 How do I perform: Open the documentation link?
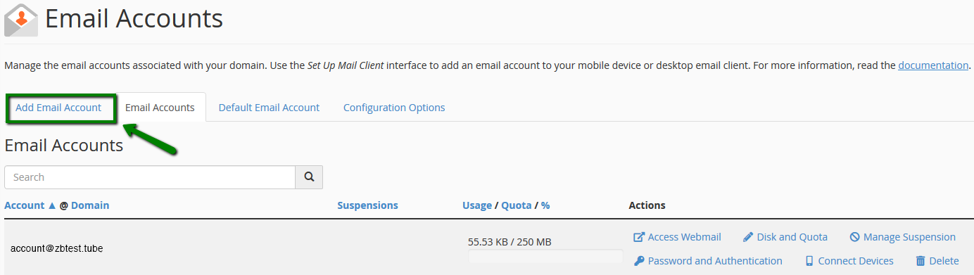coord(933,65)
